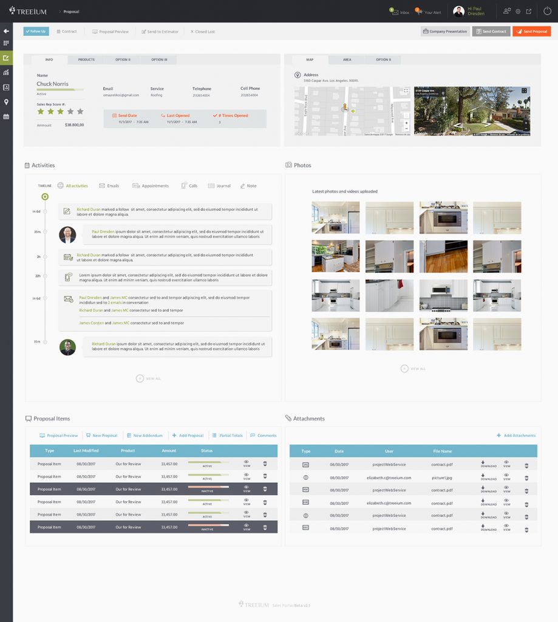This screenshot has width=558, height=622.
Task: Click the Treeium logo
Action: pos(28,11)
